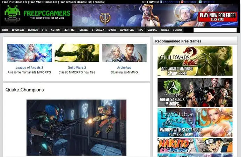The height and width of the screenshot is (157, 241).
Task: Click Guild Wars 2 featured thumbnail
Action: click(77, 53)
